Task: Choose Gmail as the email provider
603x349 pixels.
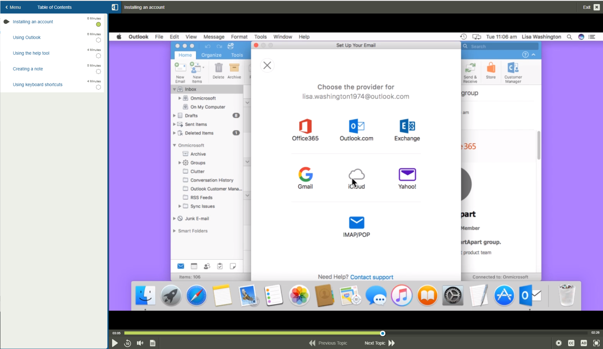Action: click(x=305, y=178)
